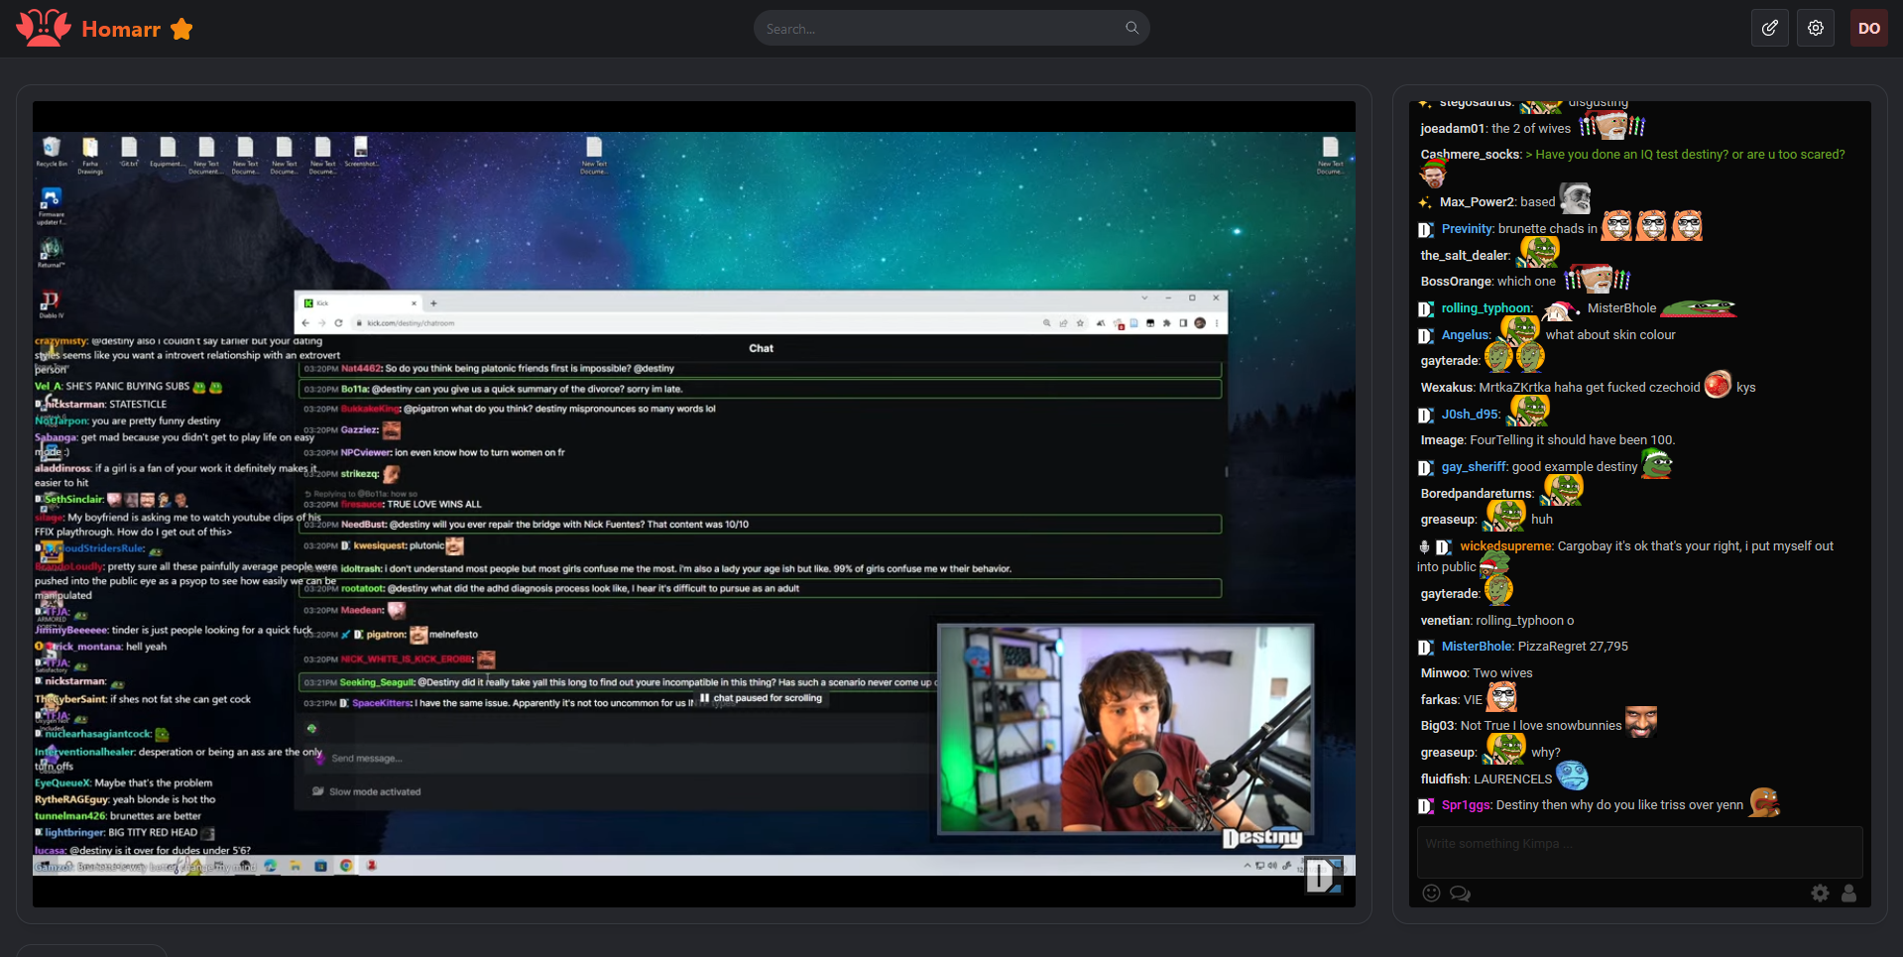The width and height of the screenshot is (1903, 957).
Task: Open the emote picker smiley in chat
Action: [1431, 893]
